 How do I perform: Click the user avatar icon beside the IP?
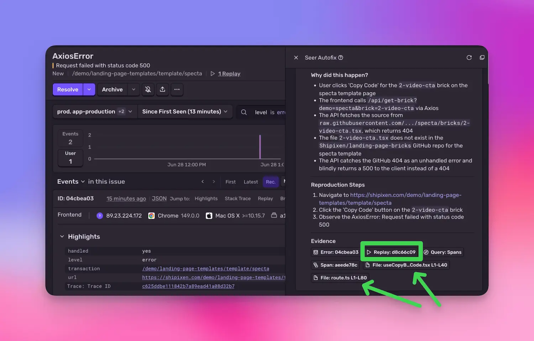[x=100, y=215]
